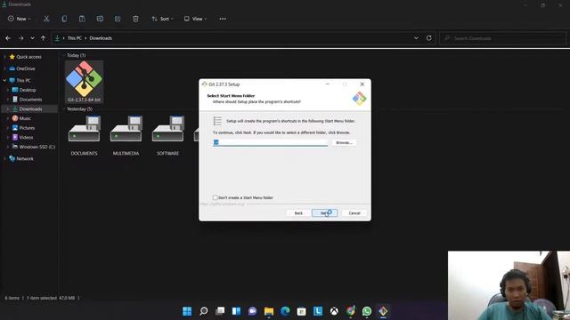Screen dimensions: 570x320
Task: Click Cancel in Git Setup
Action: pos(354,213)
